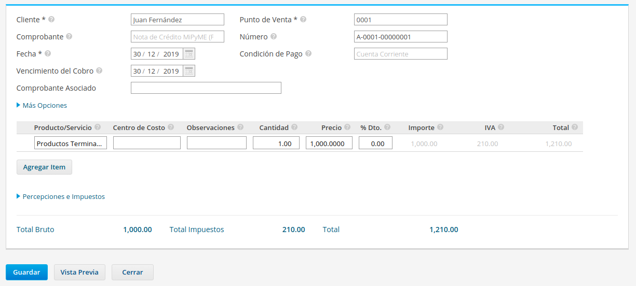Click help icon in Cantidad column header
The width and height of the screenshot is (636, 286).
(x=294, y=127)
